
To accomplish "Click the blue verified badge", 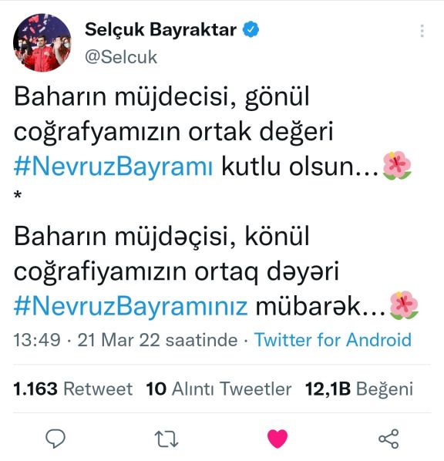I will click(251, 29).
